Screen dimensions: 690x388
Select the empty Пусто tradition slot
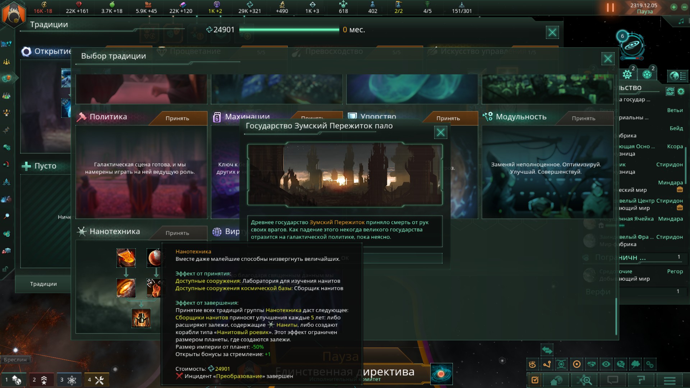tap(45, 166)
